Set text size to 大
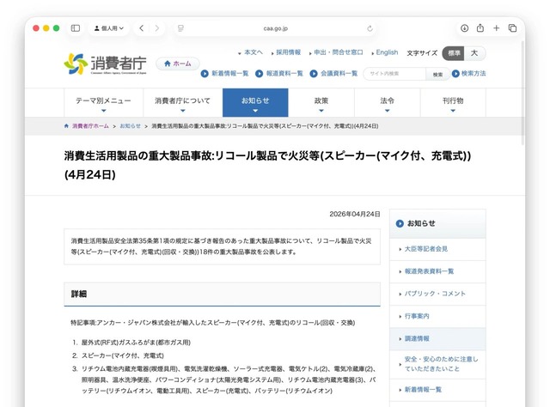The width and height of the screenshot is (550, 407). [x=474, y=53]
